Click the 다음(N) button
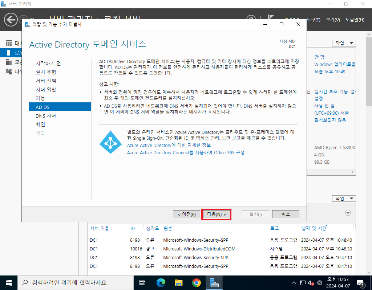Viewport: 372px width, 290px height. [x=217, y=215]
